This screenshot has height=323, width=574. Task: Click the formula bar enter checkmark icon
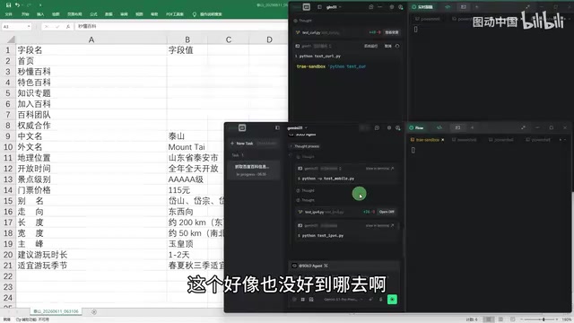click(x=57, y=27)
